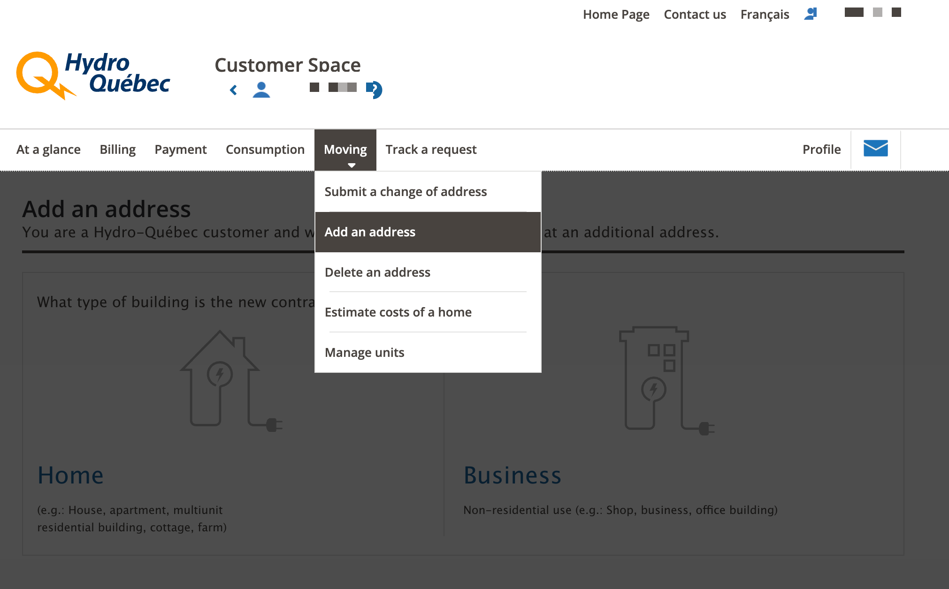949x589 pixels.
Task: Open the Billing tab
Action: coord(117,150)
